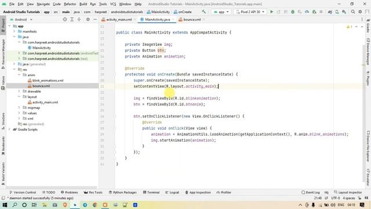This screenshot has width=371, height=209.
Task: Click the Search Everywhere magnifier icon
Action: tap(353, 12)
